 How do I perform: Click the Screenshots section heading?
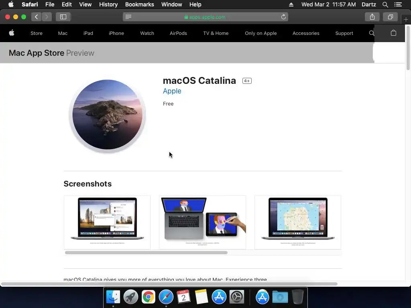click(87, 184)
